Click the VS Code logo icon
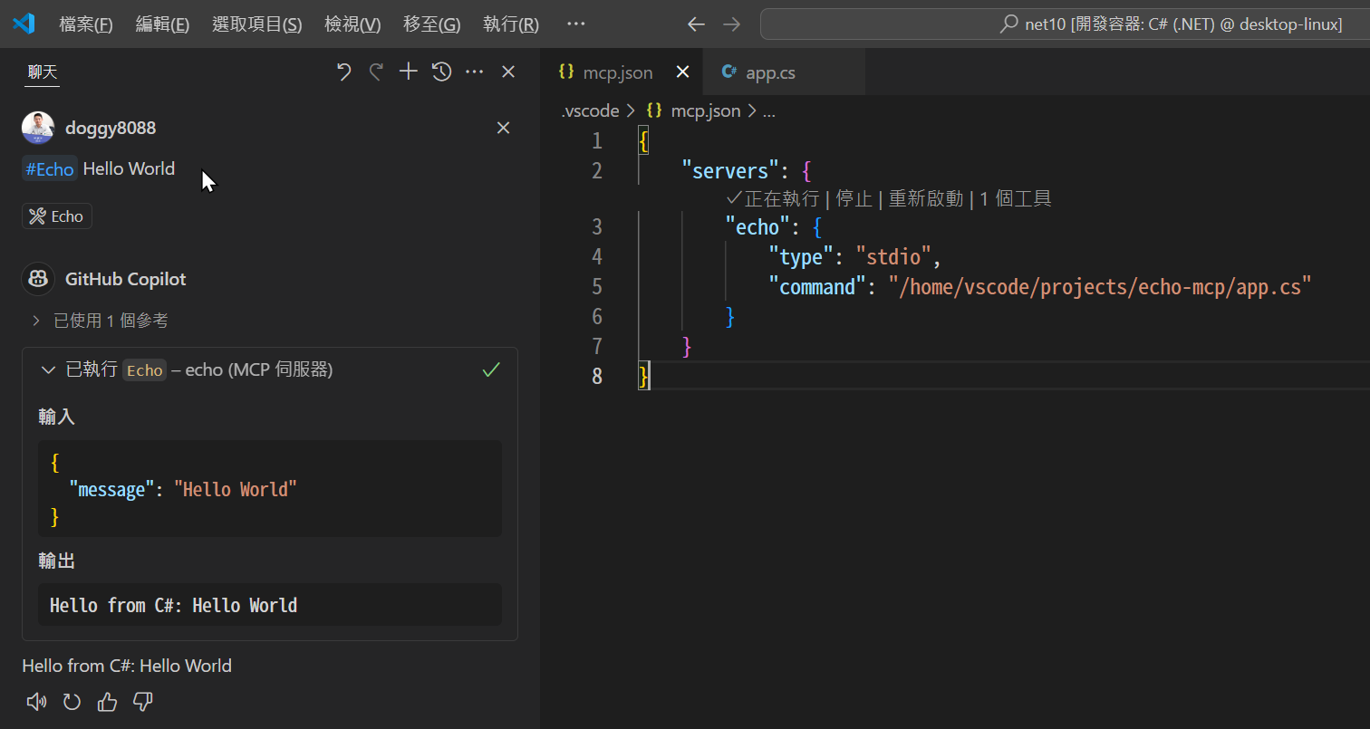The image size is (1370, 729). click(x=24, y=24)
